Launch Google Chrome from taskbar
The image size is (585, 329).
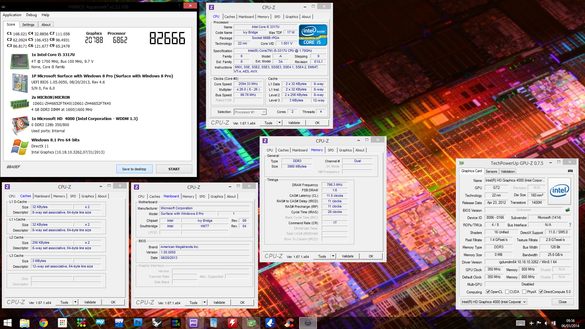(44, 323)
